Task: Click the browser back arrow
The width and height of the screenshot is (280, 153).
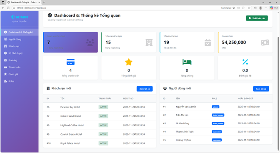Action: [3, 8]
